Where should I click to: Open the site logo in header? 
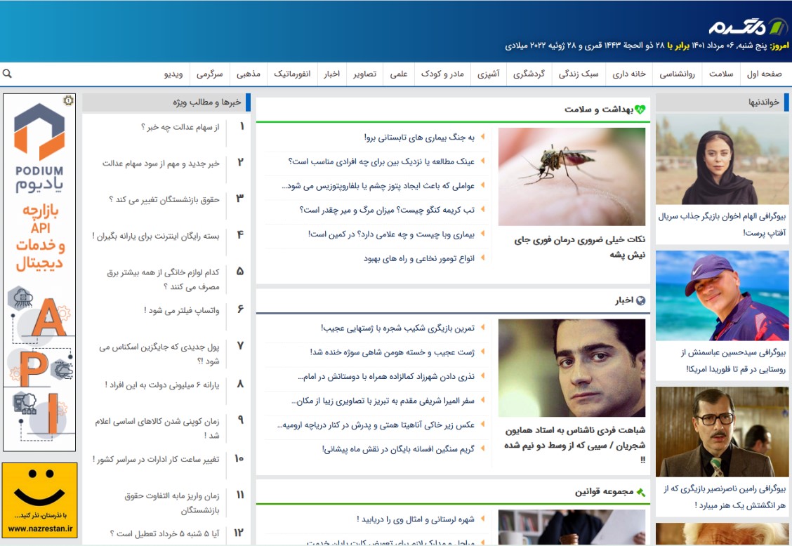(x=747, y=26)
